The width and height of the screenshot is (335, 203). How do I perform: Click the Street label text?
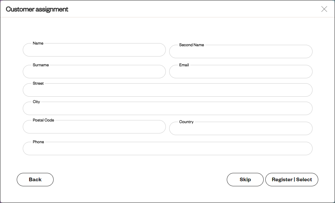click(x=38, y=83)
